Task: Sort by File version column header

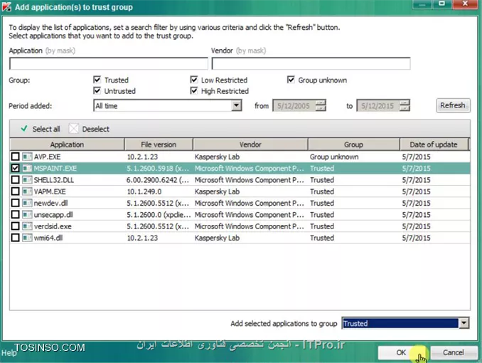Action: (x=159, y=144)
